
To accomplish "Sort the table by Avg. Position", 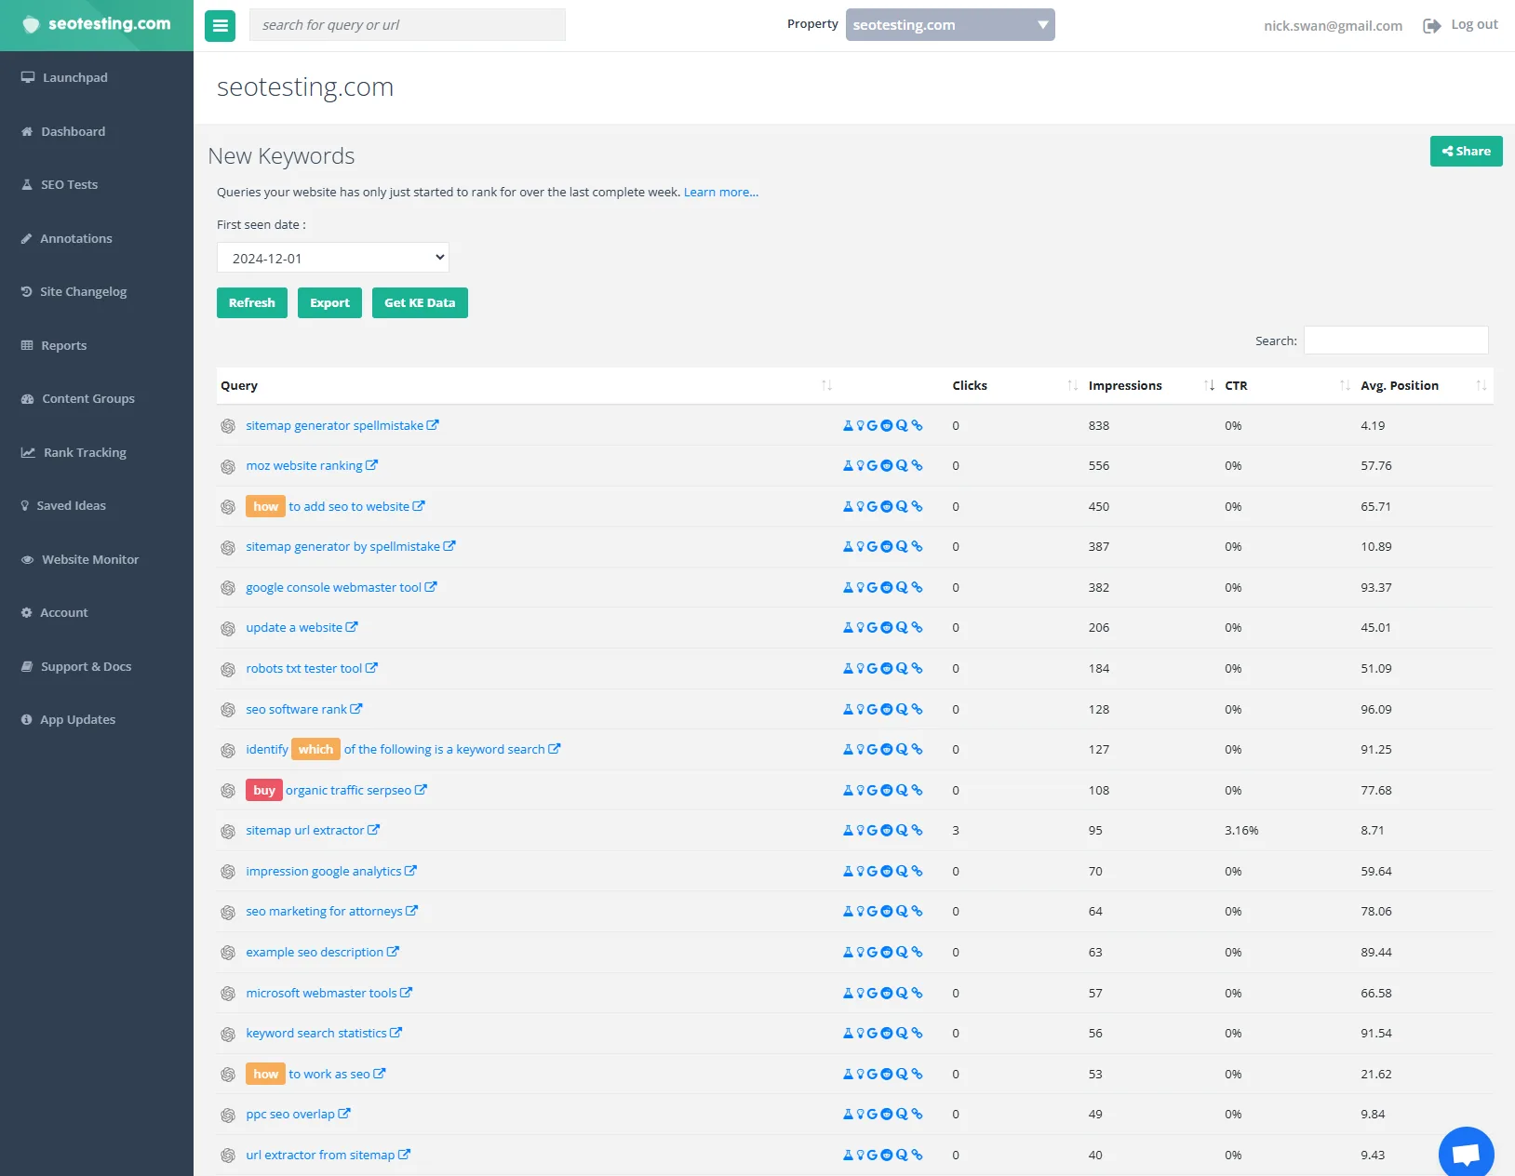I will point(1399,386).
